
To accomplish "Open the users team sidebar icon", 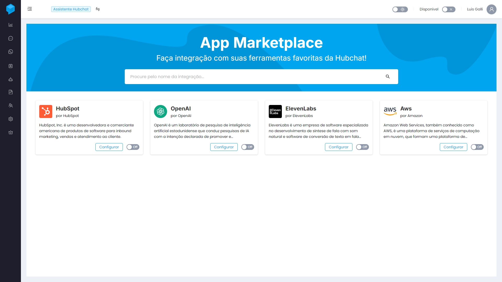I will tap(10, 105).
